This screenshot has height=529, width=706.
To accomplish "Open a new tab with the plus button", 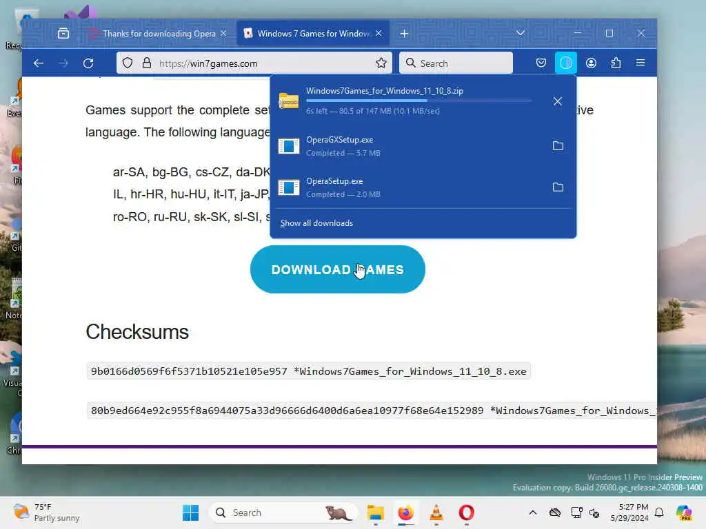I will coord(404,33).
